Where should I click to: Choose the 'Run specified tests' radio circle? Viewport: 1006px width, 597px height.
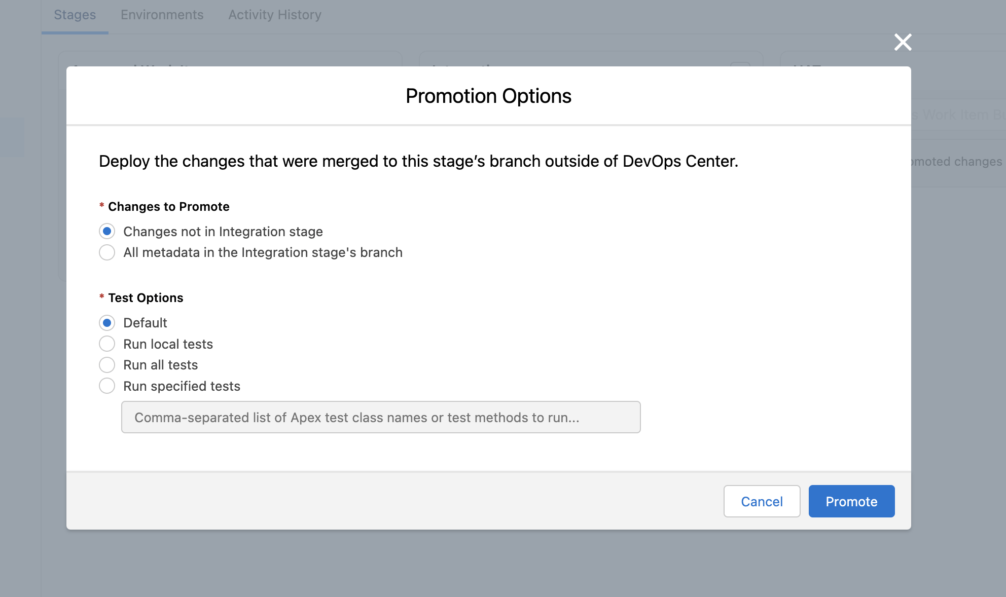[107, 386]
